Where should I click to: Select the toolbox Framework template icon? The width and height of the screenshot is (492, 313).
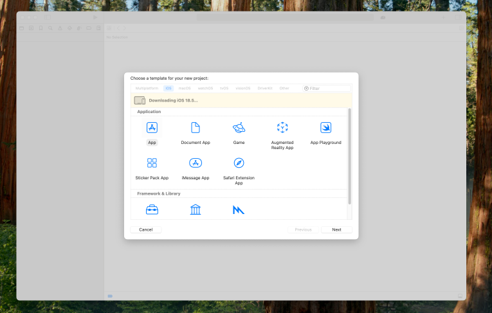(x=152, y=210)
